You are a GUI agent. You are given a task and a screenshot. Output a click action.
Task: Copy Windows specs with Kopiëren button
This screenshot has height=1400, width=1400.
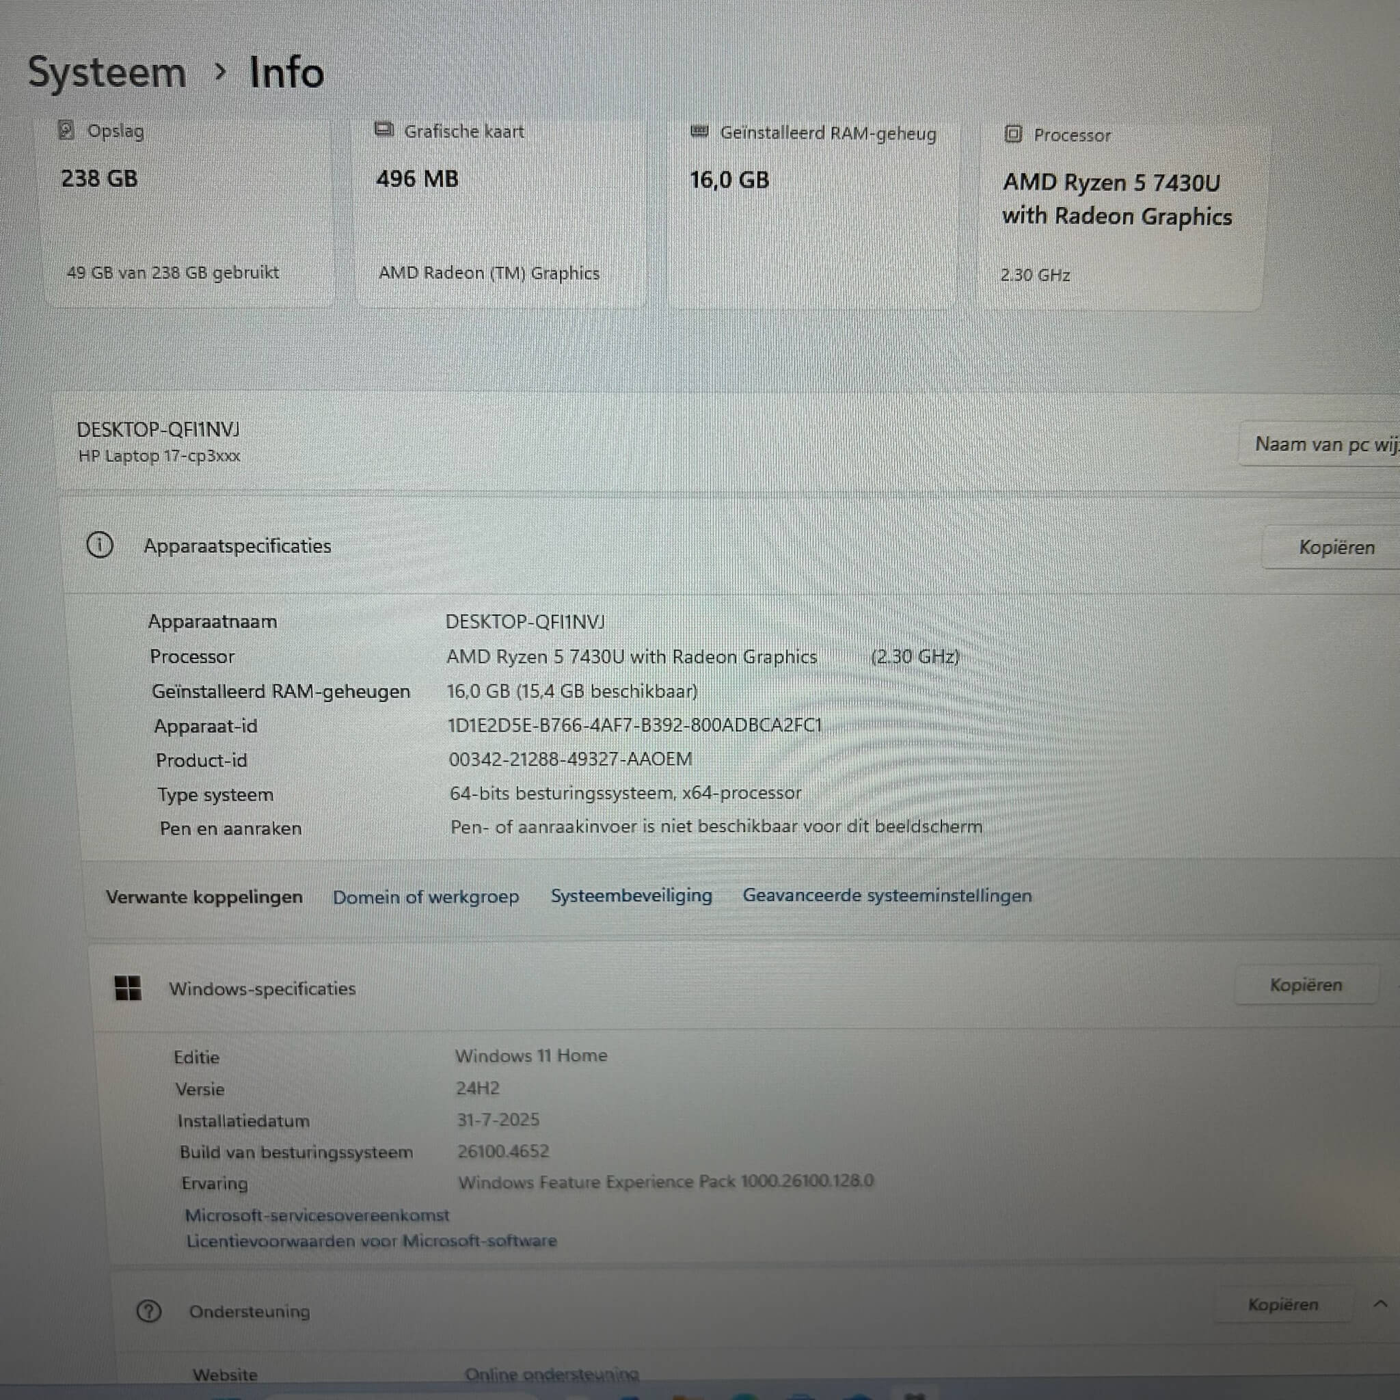1306,985
